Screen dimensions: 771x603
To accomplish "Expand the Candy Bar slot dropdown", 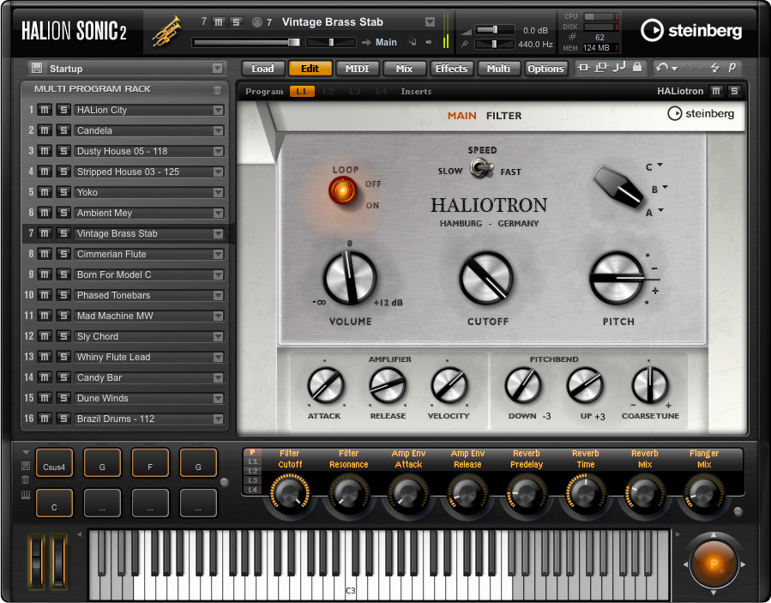I will (219, 377).
